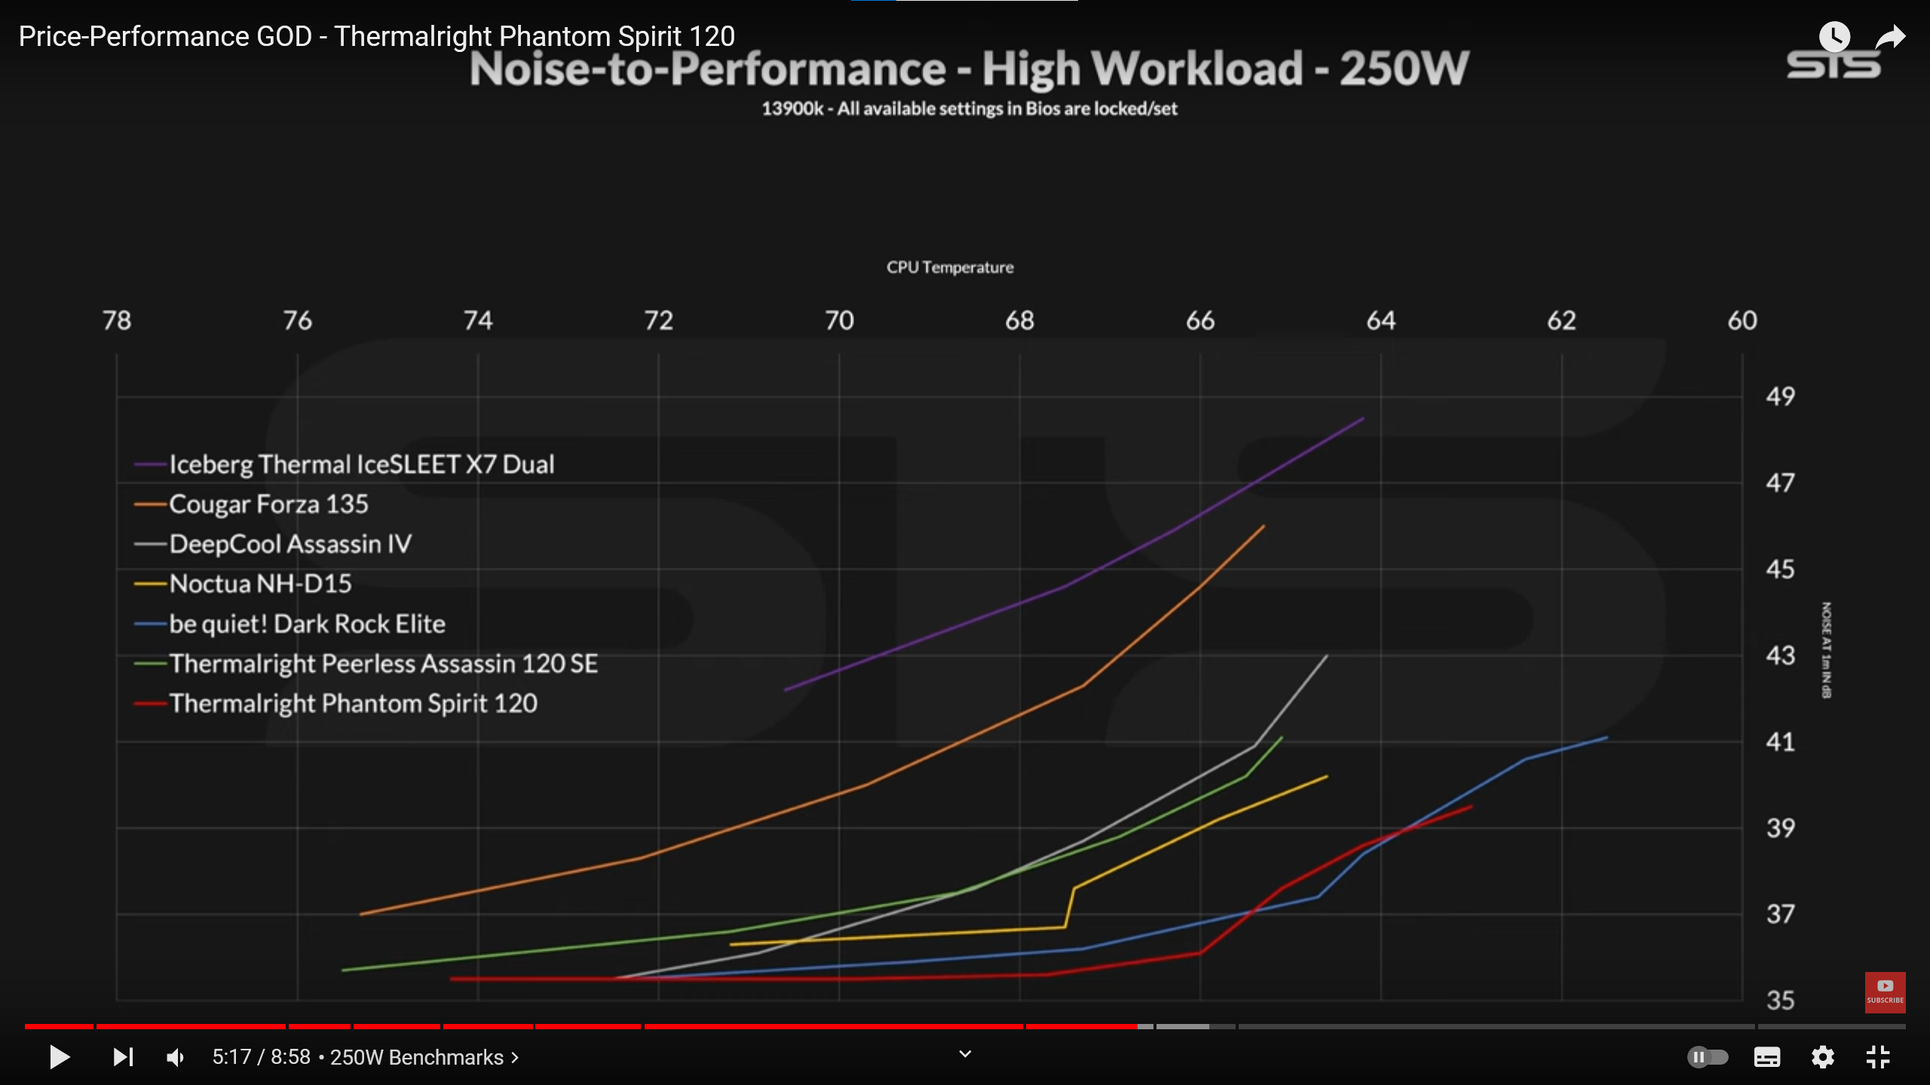Open the settings gear menu

point(1822,1057)
